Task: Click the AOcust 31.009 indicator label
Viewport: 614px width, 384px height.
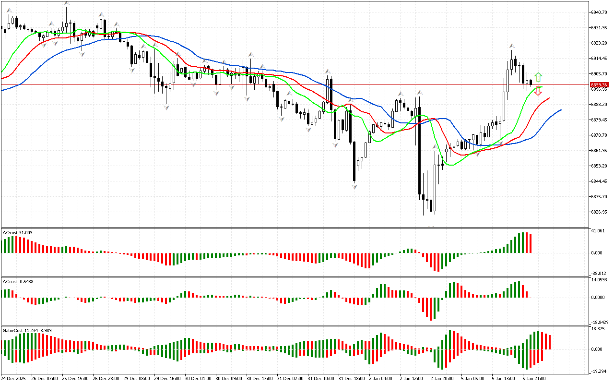Action: click(18, 233)
